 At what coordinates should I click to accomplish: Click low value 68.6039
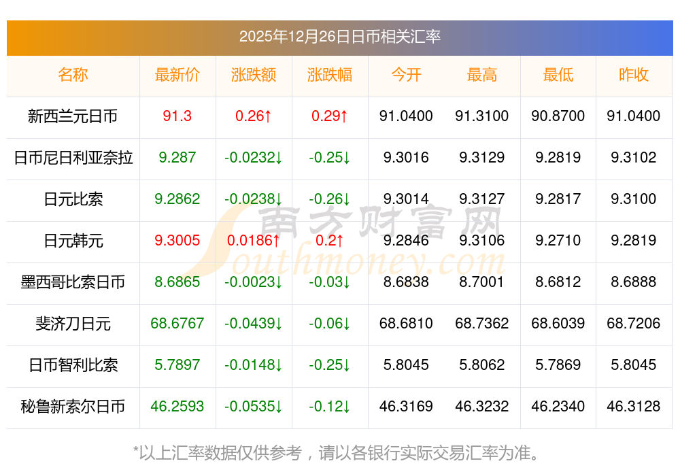558,324
